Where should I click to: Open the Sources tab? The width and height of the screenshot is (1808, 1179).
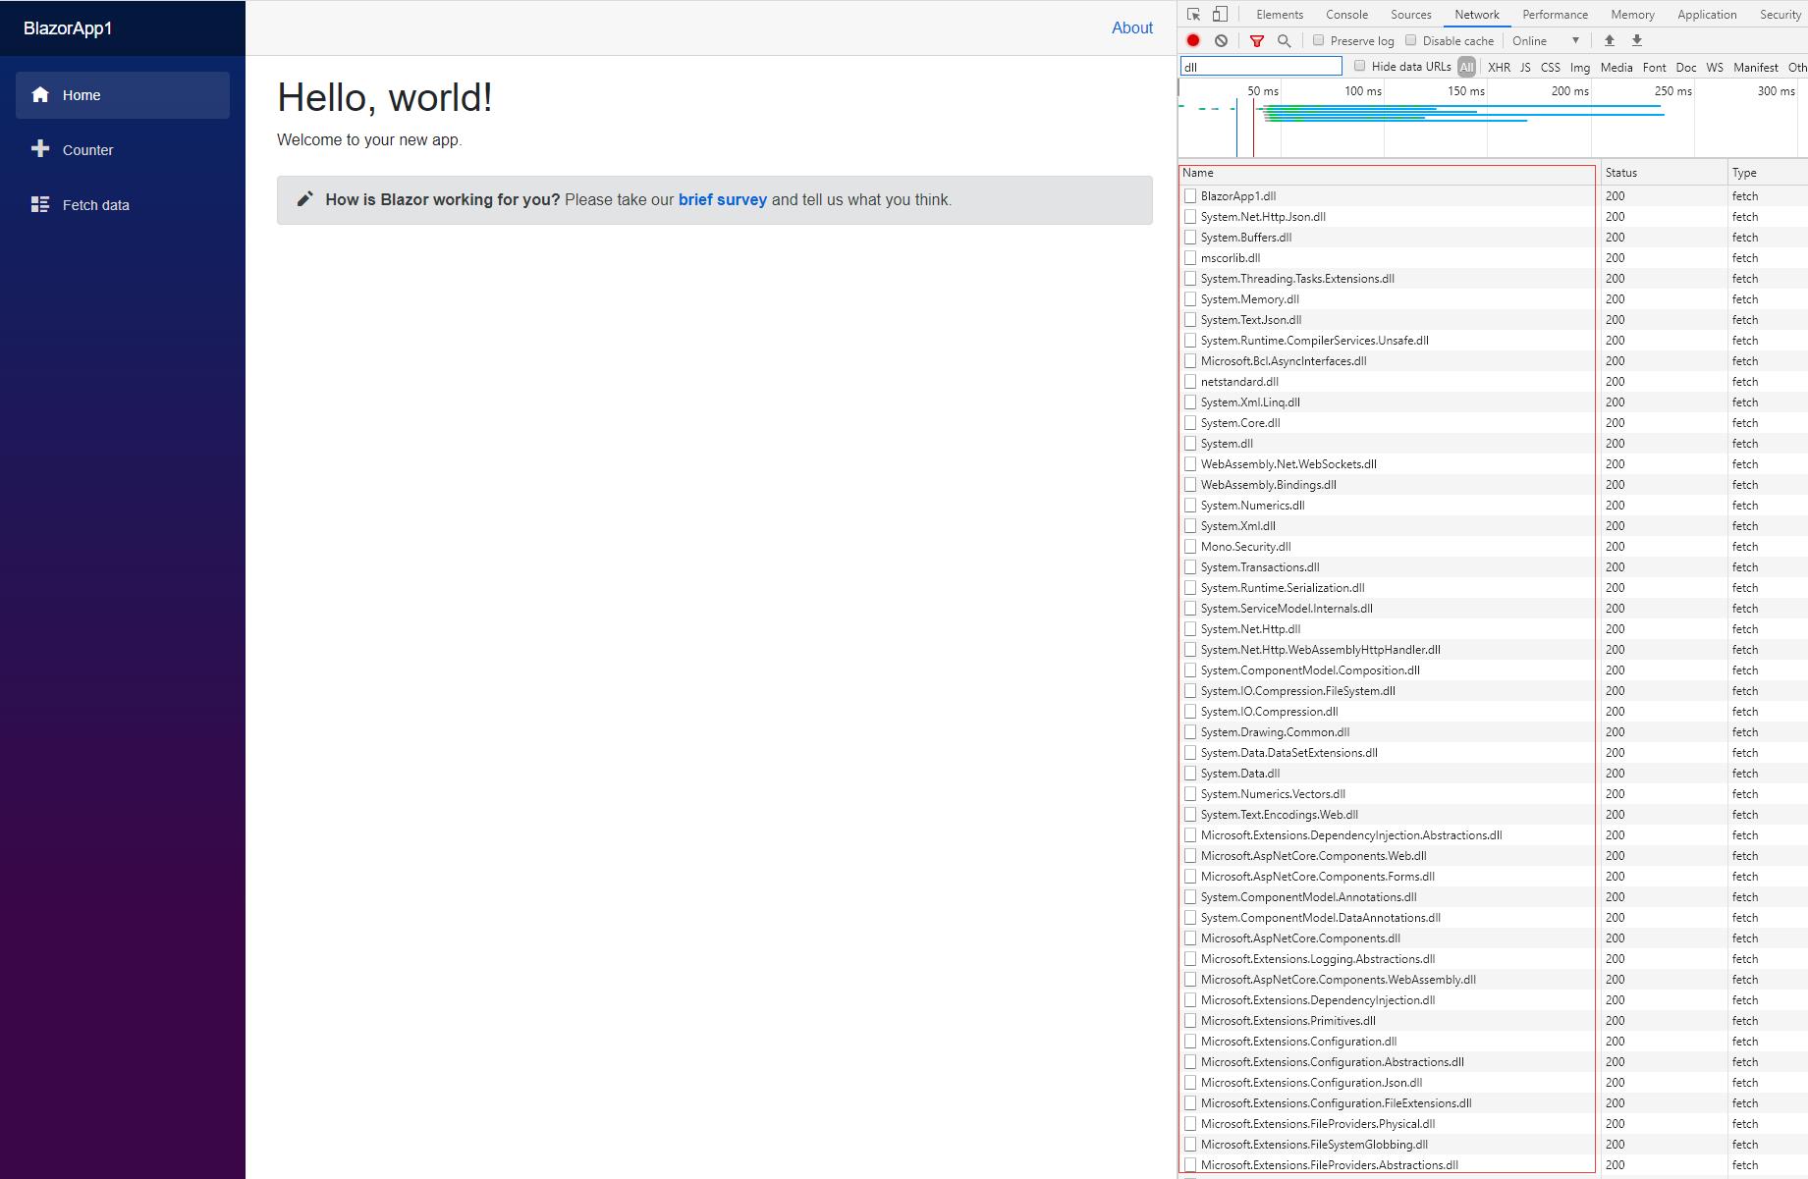[x=1411, y=14]
